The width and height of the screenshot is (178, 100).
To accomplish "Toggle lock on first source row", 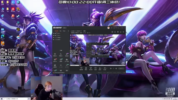I will point(55,33).
